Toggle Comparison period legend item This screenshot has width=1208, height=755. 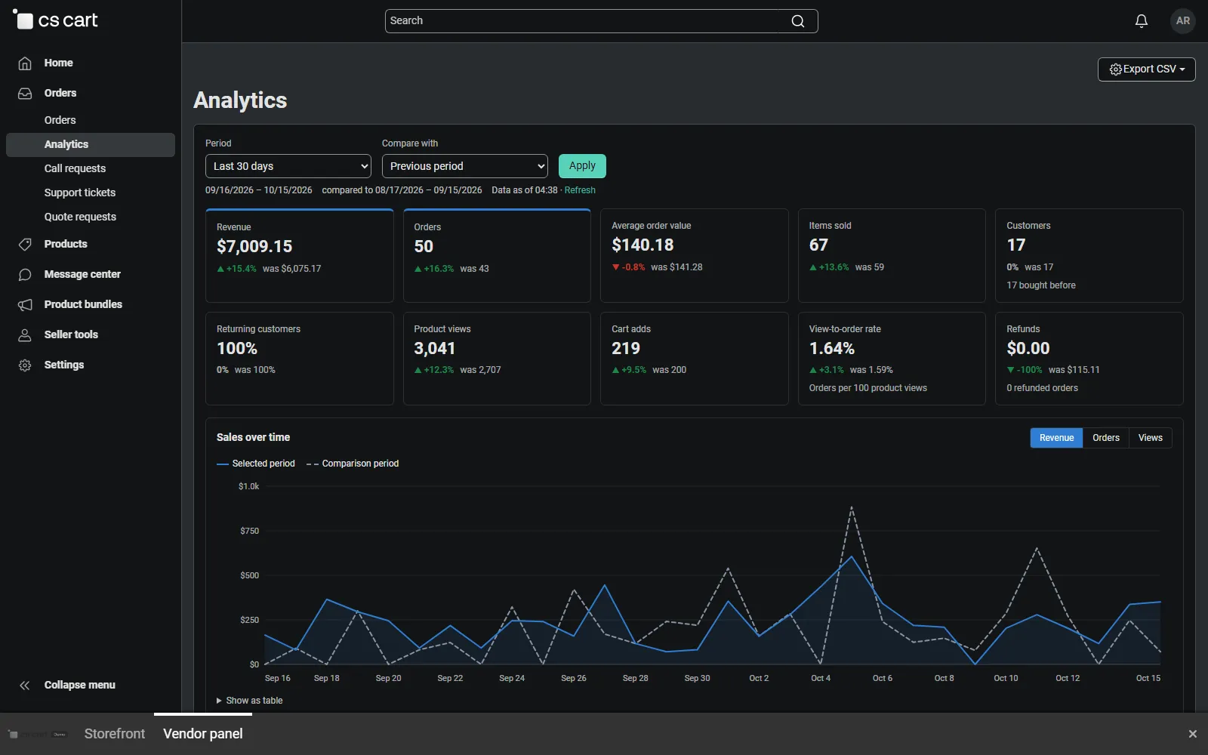pos(353,464)
